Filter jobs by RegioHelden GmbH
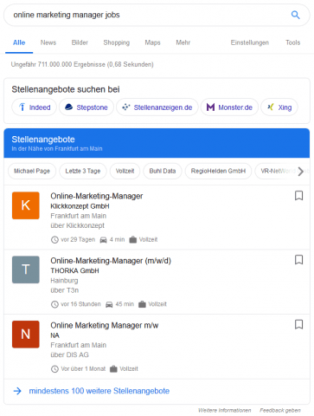314x416 pixels. pyautogui.click(x=218, y=171)
